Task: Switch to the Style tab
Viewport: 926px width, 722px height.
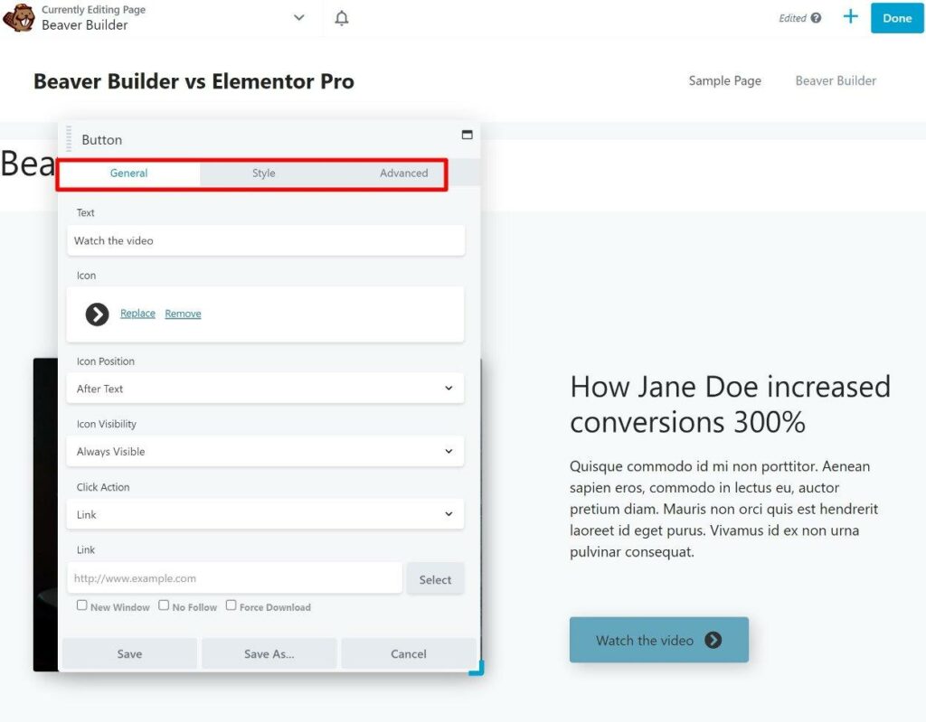Action: (263, 173)
